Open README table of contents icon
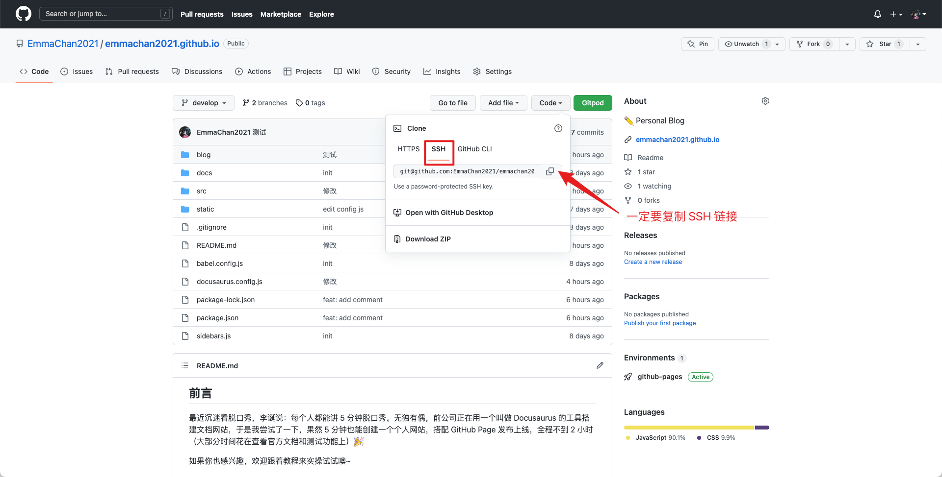Screen dimensions: 942x477 click(185, 365)
